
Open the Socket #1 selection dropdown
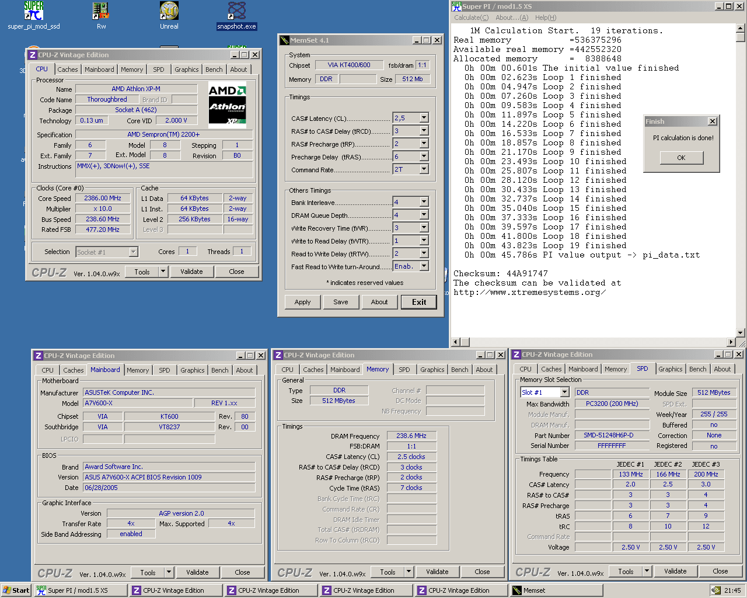point(133,252)
